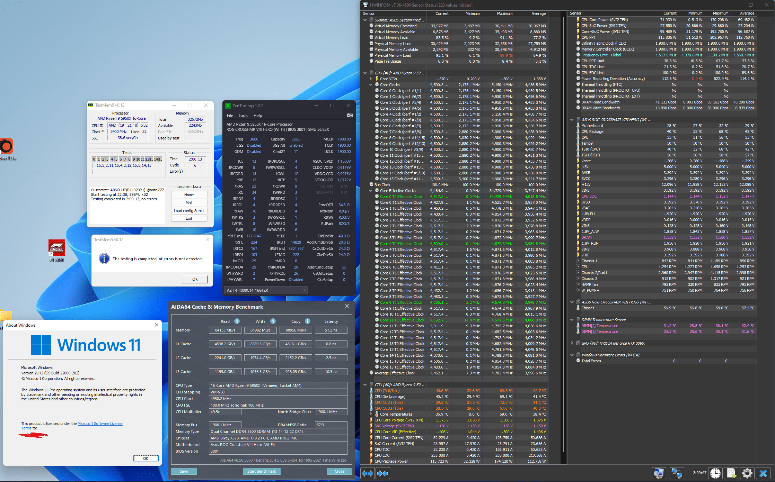Image resolution: width=775 pixels, height=482 pixels.
Task: Take ZenTimings screenshot with camera icon
Action: pos(350,115)
